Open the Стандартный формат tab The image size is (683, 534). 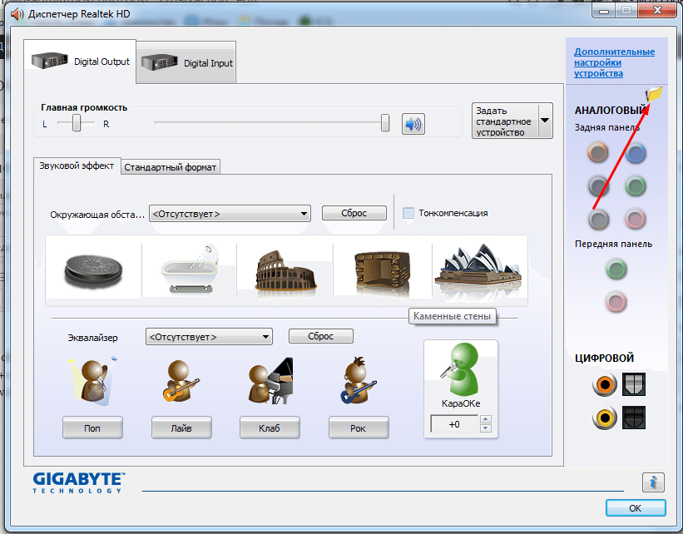coord(171,167)
